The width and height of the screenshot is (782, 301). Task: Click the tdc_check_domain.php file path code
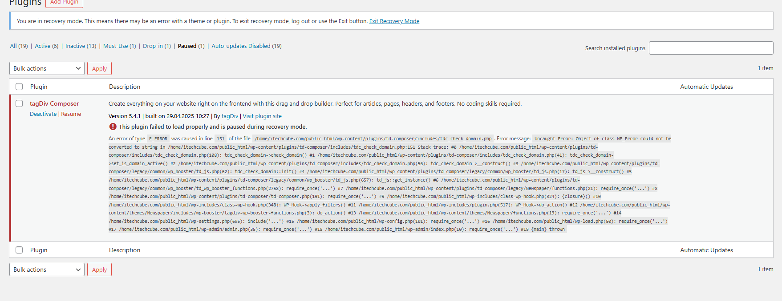[x=373, y=139]
